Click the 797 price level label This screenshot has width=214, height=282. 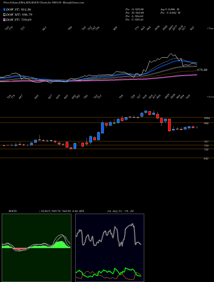206,142
